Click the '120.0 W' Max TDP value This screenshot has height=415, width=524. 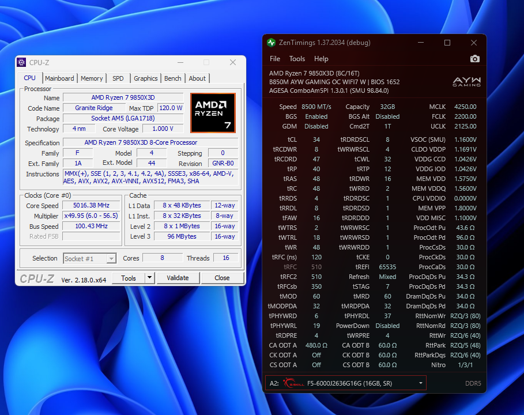point(171,108)
